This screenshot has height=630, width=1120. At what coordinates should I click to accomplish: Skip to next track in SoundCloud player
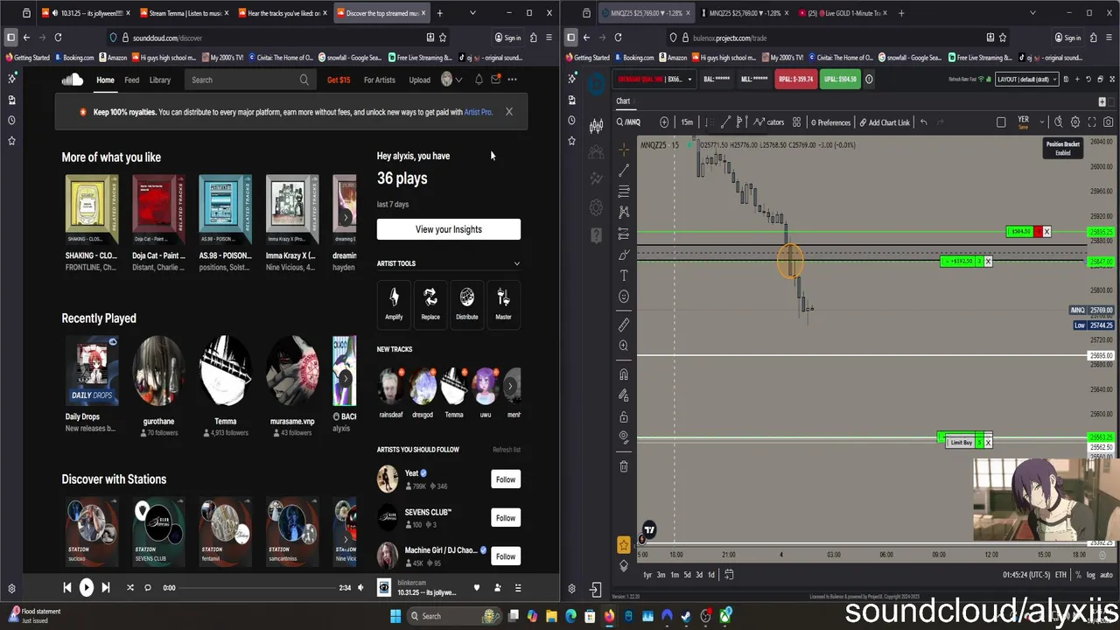pos(106,588)
